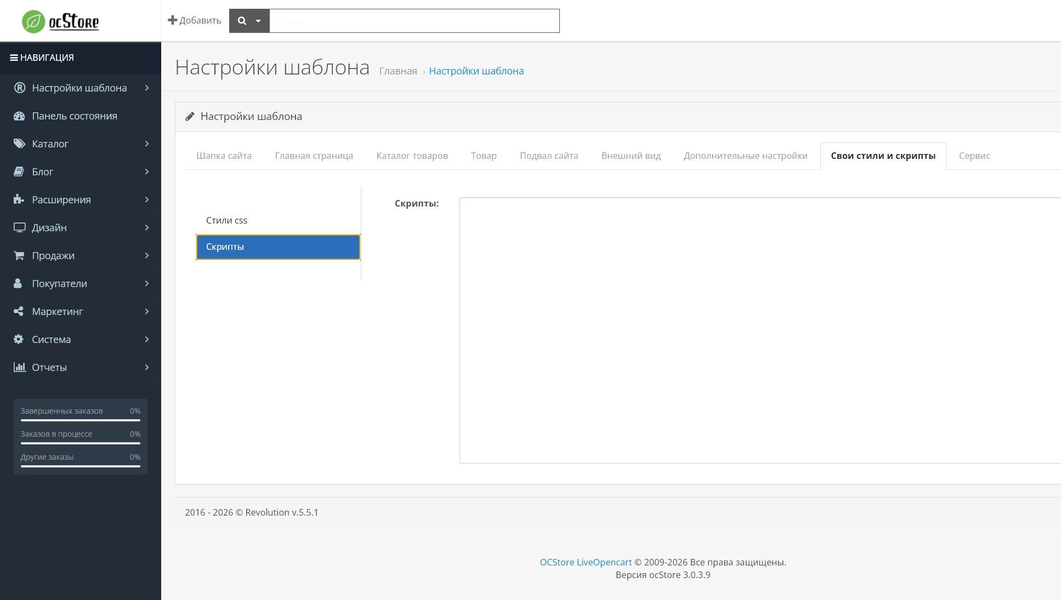Expand the Покупатели menu chevron

(147, 283)
